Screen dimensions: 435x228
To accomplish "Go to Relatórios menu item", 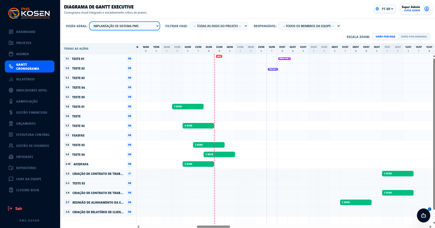I will coord(29,79).
